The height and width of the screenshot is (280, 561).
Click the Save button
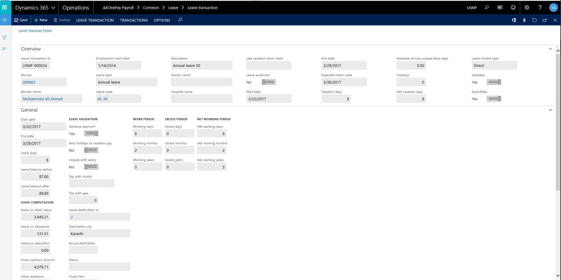point(21,20)
